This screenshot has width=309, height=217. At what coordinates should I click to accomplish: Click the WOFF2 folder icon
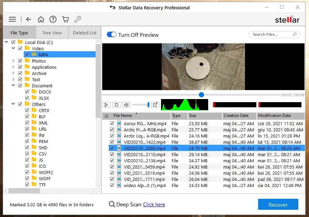click(34, 172)
